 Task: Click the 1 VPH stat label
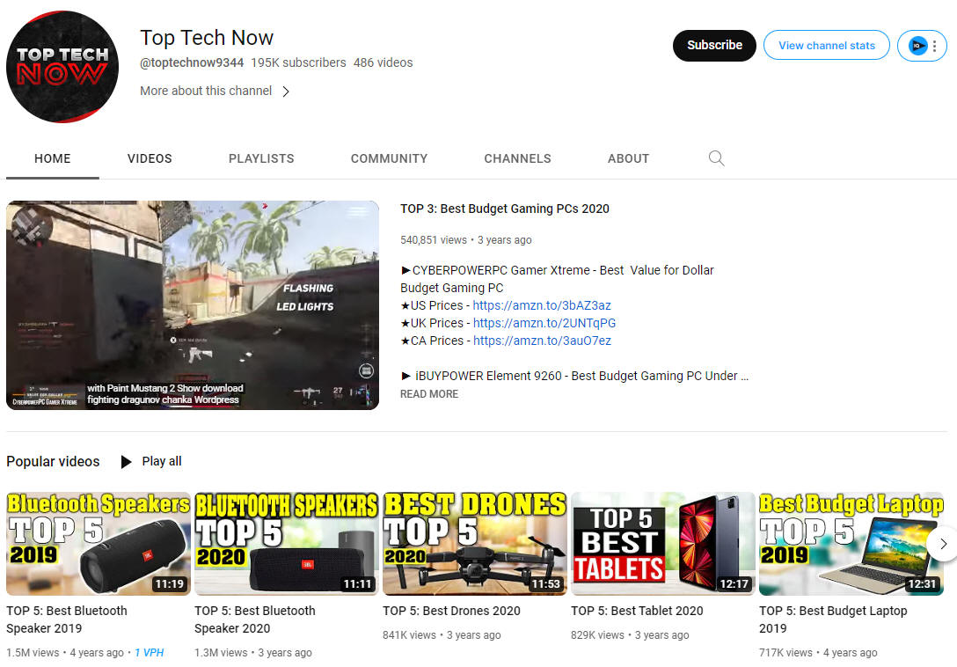point(150,653)
